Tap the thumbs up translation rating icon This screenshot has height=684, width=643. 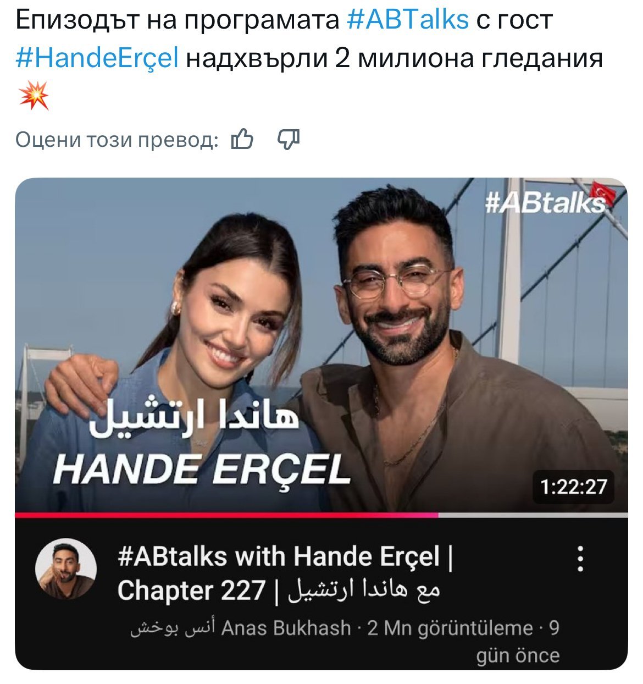242,140
